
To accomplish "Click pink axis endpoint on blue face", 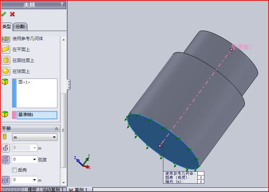I will pos(160,146).
